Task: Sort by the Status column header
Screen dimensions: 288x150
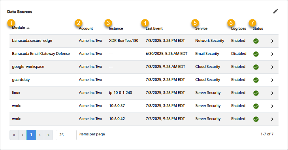Action: click(258, 28)
